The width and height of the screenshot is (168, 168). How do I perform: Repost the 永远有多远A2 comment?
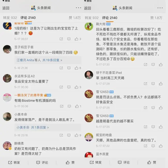pyautogui.click(x=61, y=87)
